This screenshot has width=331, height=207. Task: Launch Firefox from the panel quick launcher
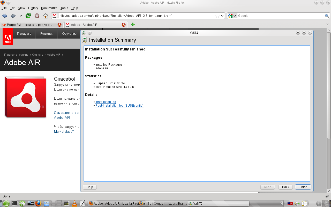coord(38,204)
